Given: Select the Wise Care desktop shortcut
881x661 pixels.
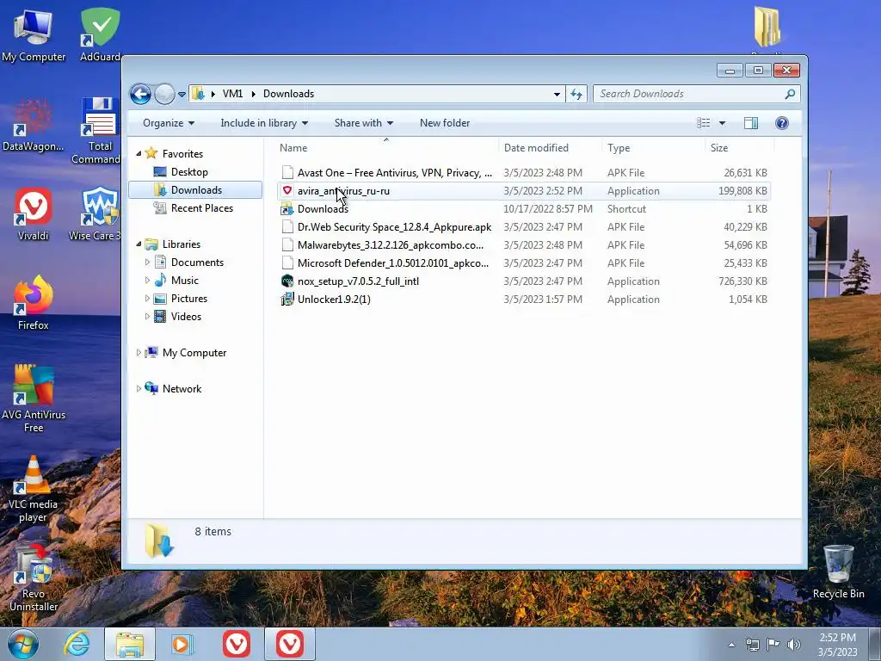Looking at the screenshot, I should (95, 213).
